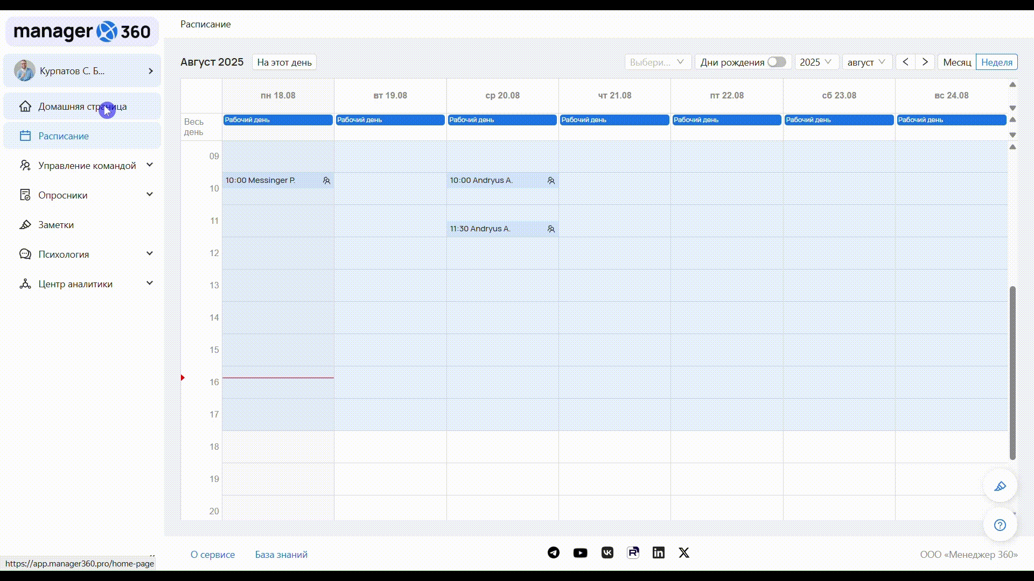Open Заметки in the sidebar
Viewport: 1034px width, 581px height.
[x=56, y=225]
